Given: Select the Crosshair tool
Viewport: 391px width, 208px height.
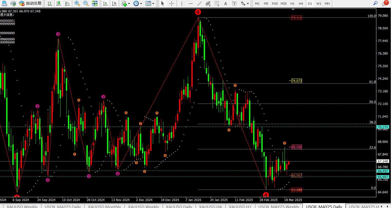Looking at the screenshot, I should (x=172, y=4).
